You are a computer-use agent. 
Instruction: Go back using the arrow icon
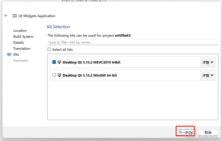click(x=6, y=15)
